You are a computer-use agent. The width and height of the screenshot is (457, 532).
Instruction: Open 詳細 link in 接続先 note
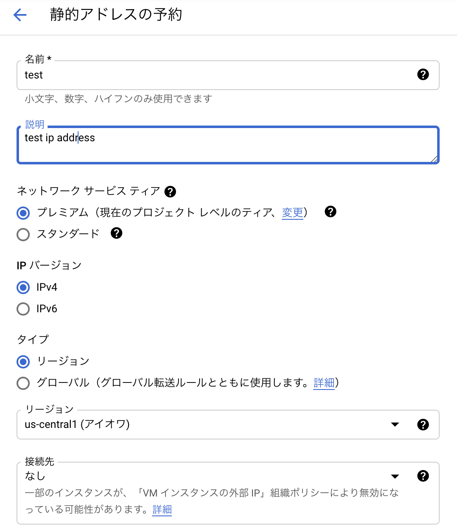point(162,510)
